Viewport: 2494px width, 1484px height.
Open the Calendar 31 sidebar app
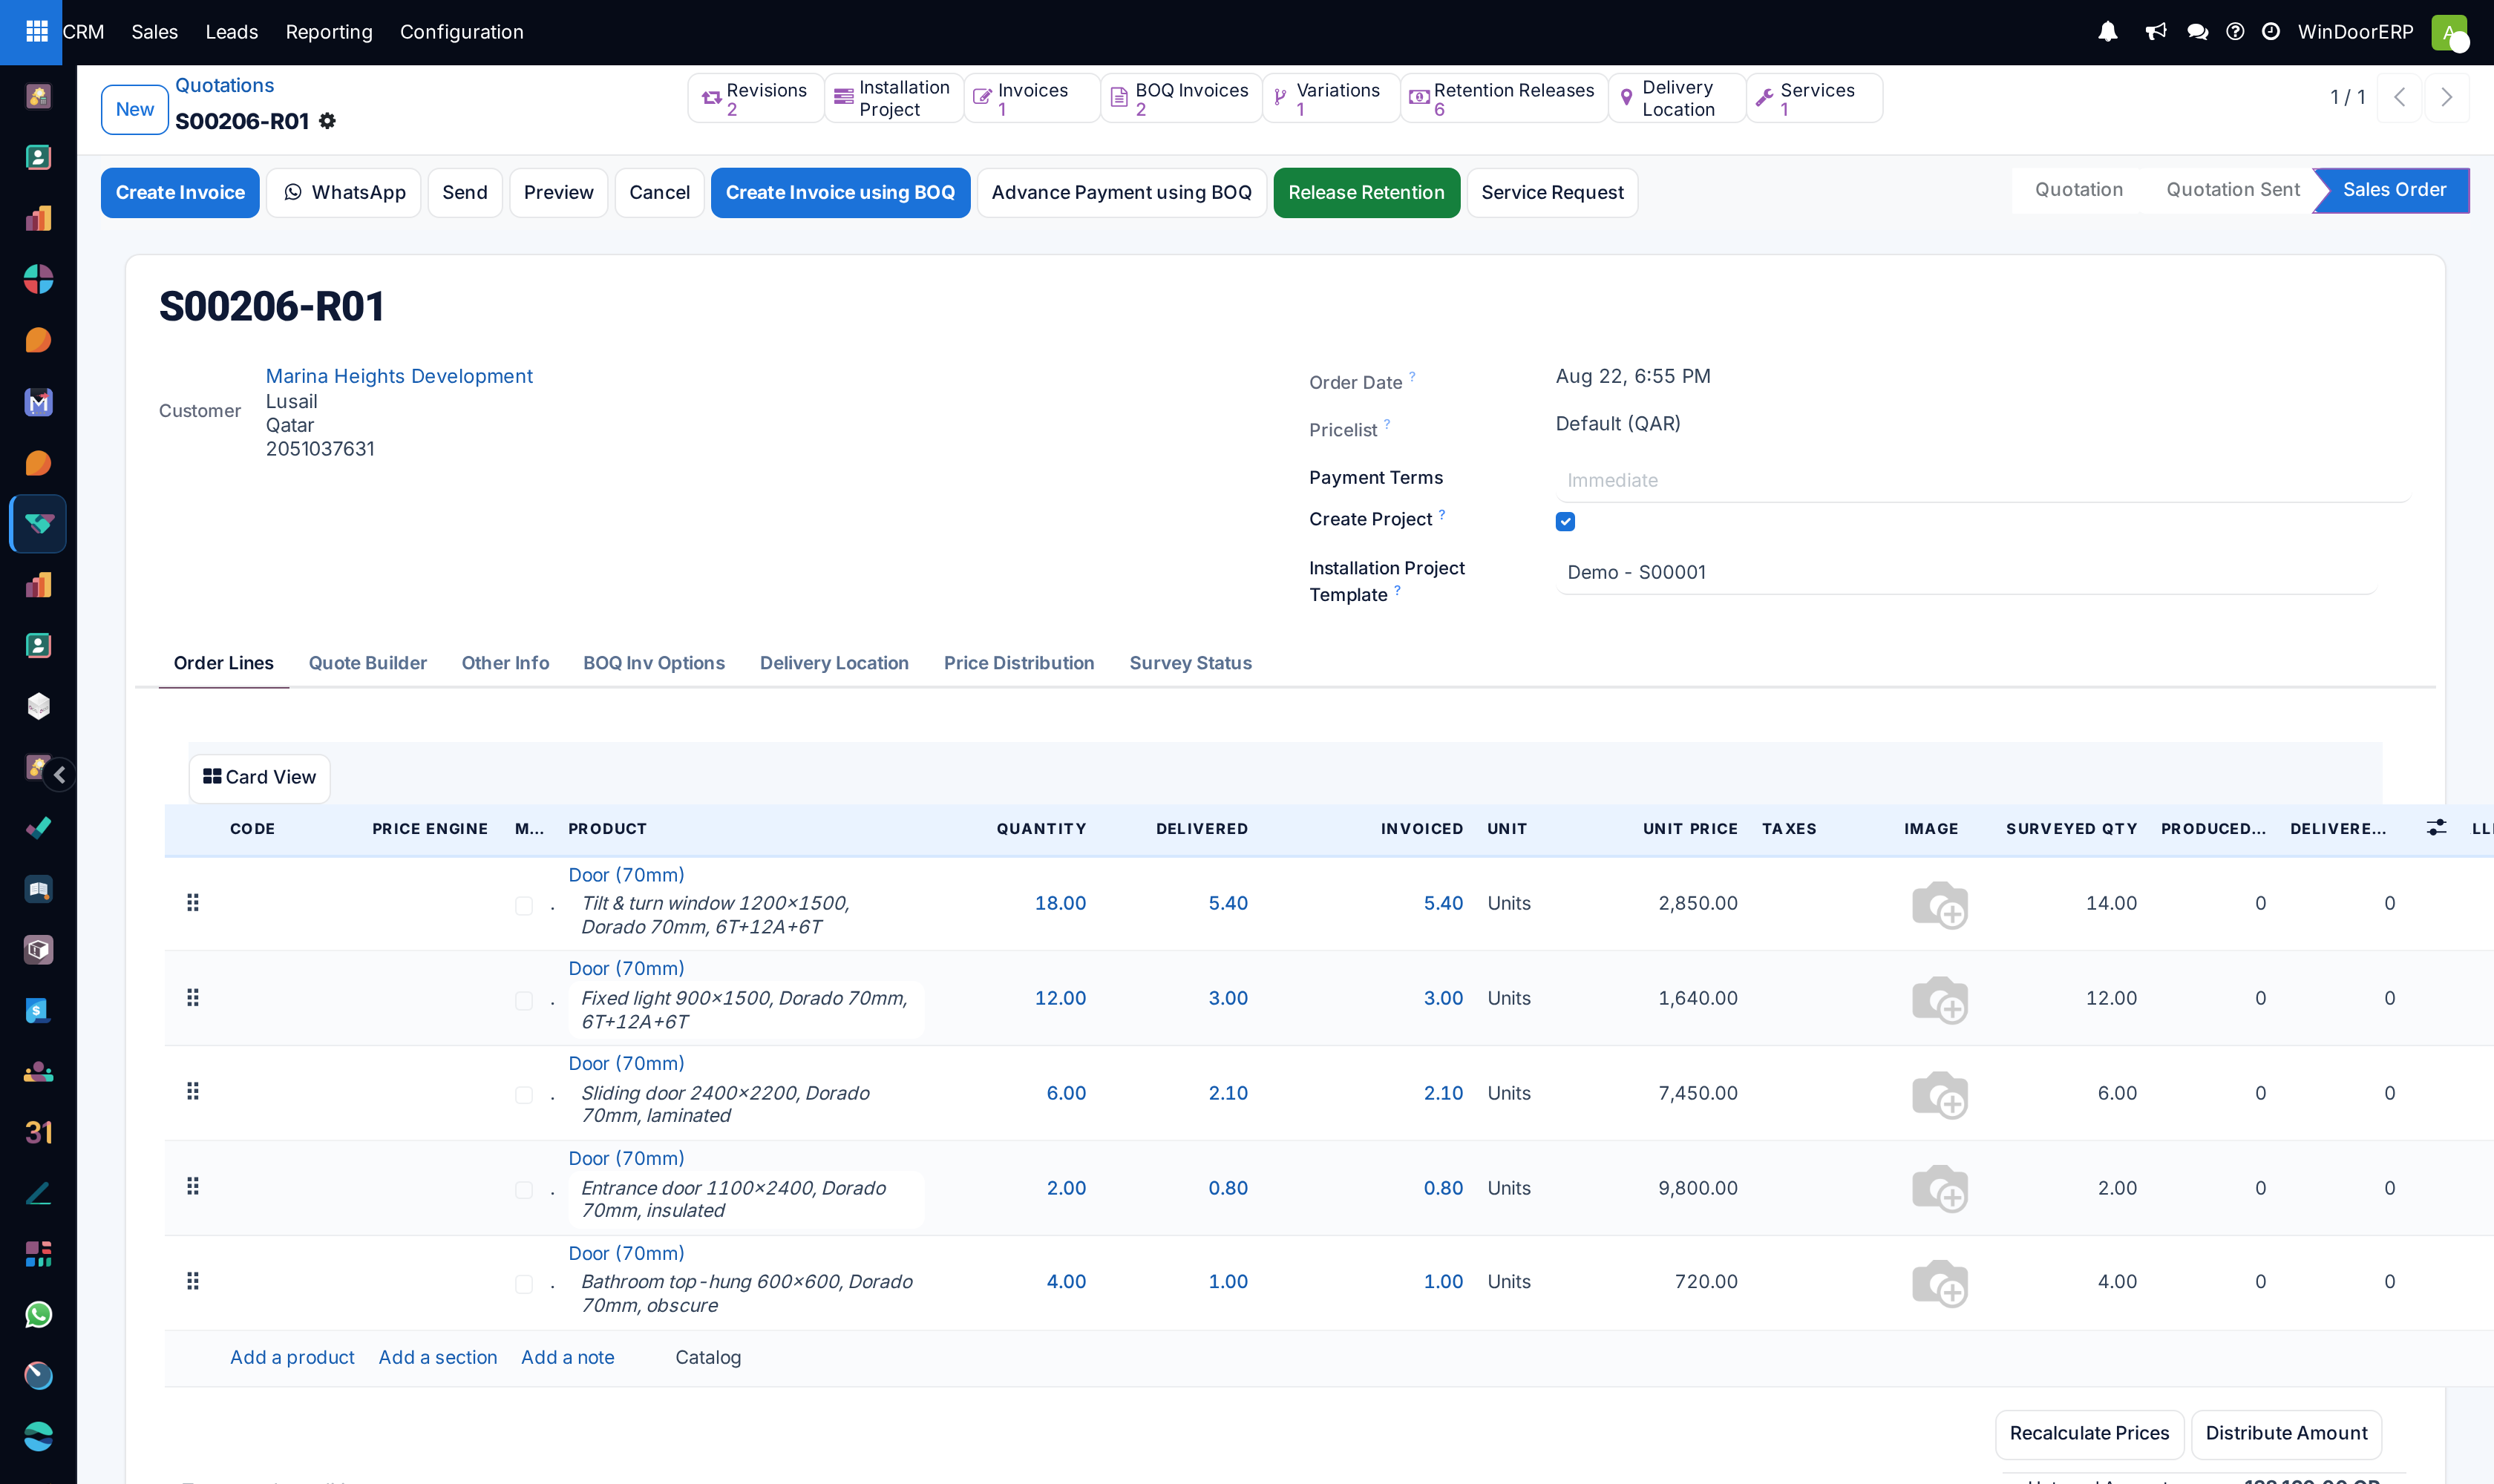(38, 1132)
